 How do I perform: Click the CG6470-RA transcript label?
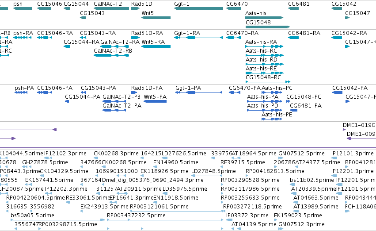click(242, 33)
